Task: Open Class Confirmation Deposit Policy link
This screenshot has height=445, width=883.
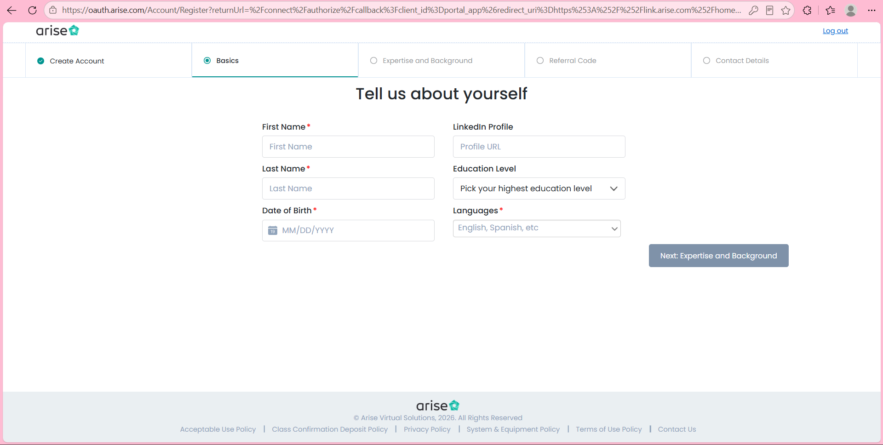Action: coord(330,429)
